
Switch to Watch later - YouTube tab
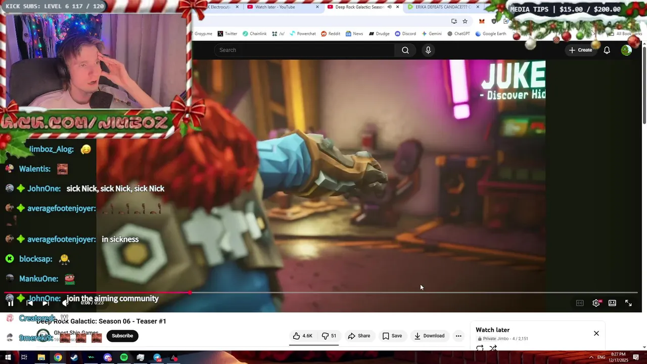point(275,7)
